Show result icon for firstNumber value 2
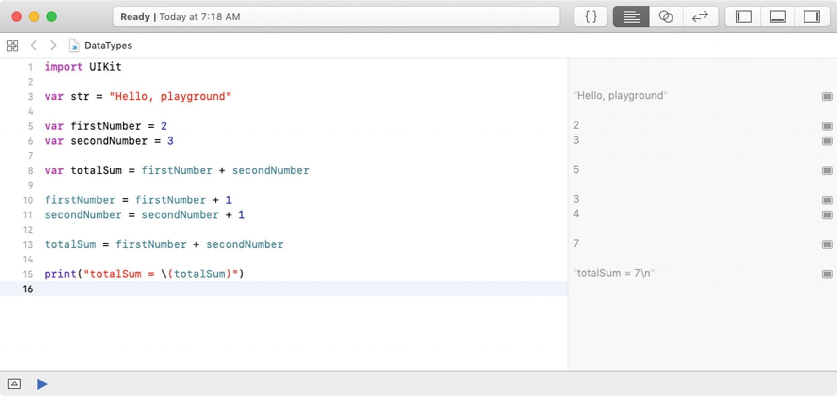The height and width of the screenshot is (396, 837). pyautogui.click(x=827, y=126)
